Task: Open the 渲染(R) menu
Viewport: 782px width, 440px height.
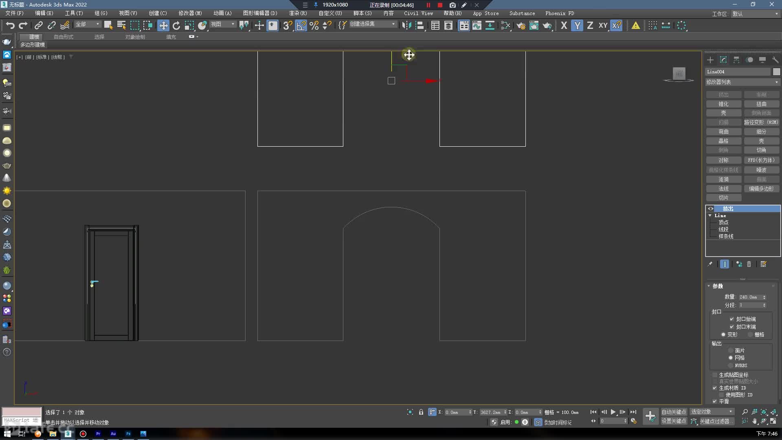Action: pos(298,13)
